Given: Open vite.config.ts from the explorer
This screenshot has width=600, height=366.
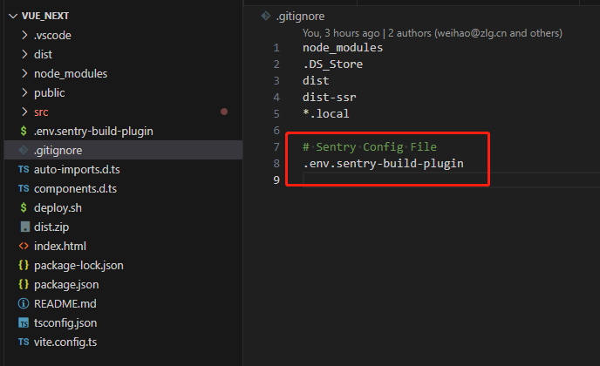Looking at the screenshot, I should (x=65, y=342).
